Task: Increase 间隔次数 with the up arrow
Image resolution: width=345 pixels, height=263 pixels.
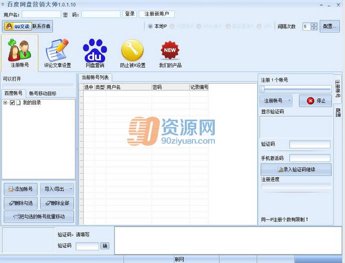Action: coord(314,25)
